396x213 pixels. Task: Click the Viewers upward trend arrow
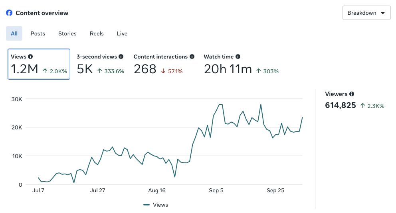coord(362,106)
